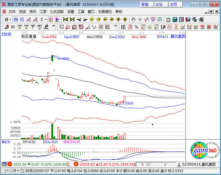The image size is (221, 175).
Task: Open the calculator tool icon
Action: click(x=175, y=20)
